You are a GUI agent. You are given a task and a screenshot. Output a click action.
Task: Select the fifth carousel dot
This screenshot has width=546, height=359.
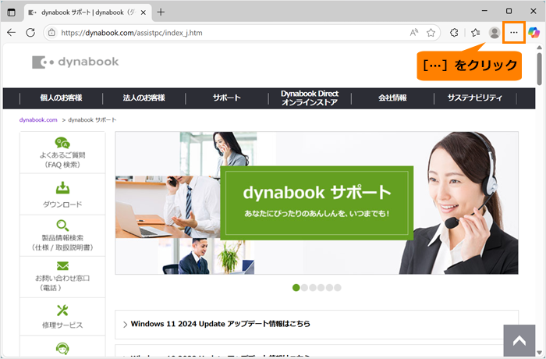point(329,287)
